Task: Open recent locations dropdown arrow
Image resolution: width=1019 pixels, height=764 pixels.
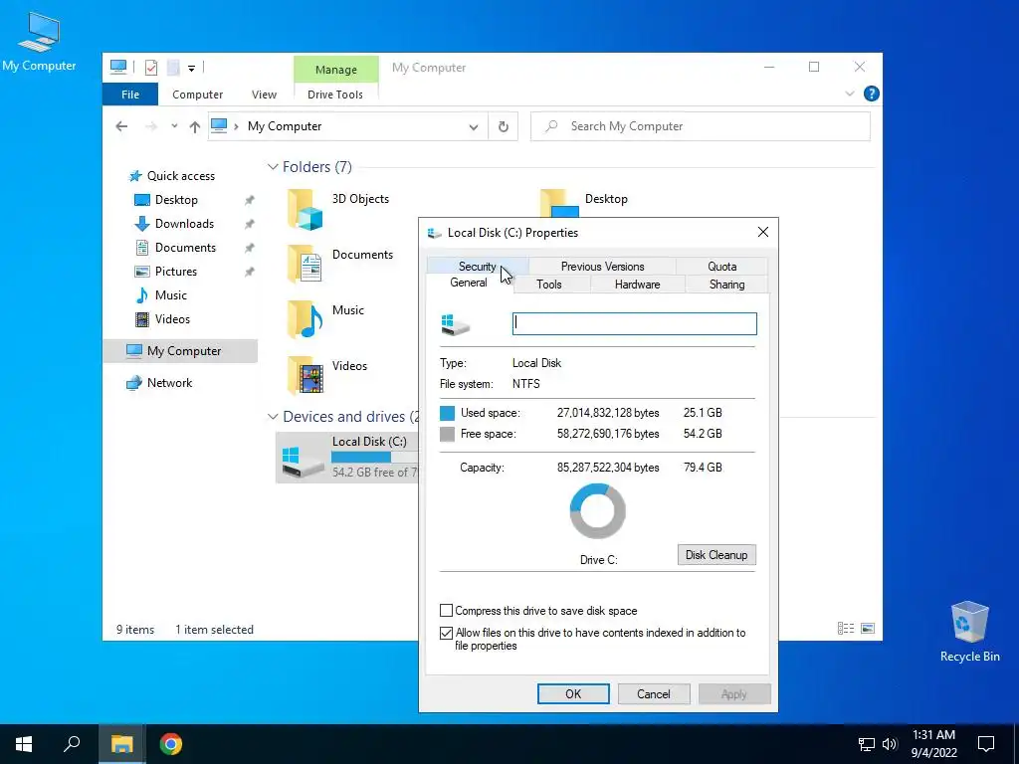Action: (x=174, y=126)
